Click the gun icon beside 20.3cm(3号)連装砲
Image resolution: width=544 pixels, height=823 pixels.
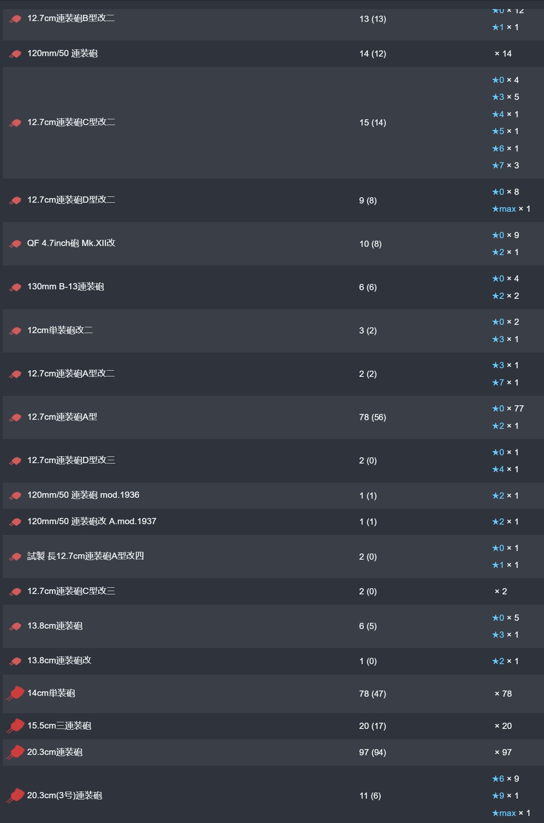click(x=15, y=796)
